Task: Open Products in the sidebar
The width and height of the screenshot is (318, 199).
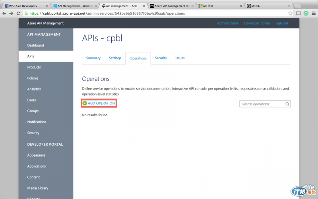Action: (x=46, y=67)
